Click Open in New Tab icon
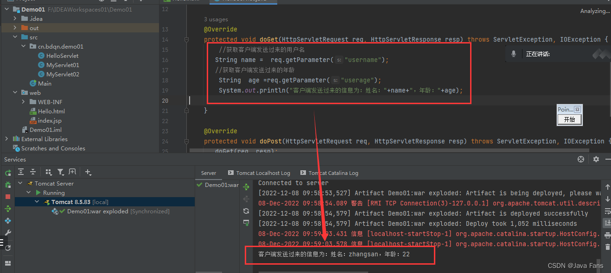The height and width of the screenshot is (273, 611). 72,172
